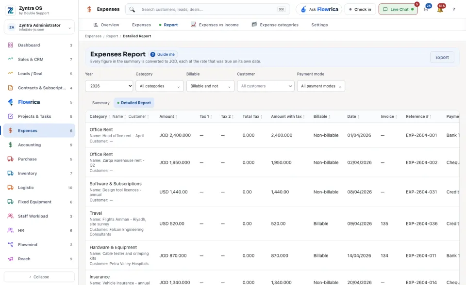
Task: Open Reach megaphone sidebar icon
Action: [10, 259]
